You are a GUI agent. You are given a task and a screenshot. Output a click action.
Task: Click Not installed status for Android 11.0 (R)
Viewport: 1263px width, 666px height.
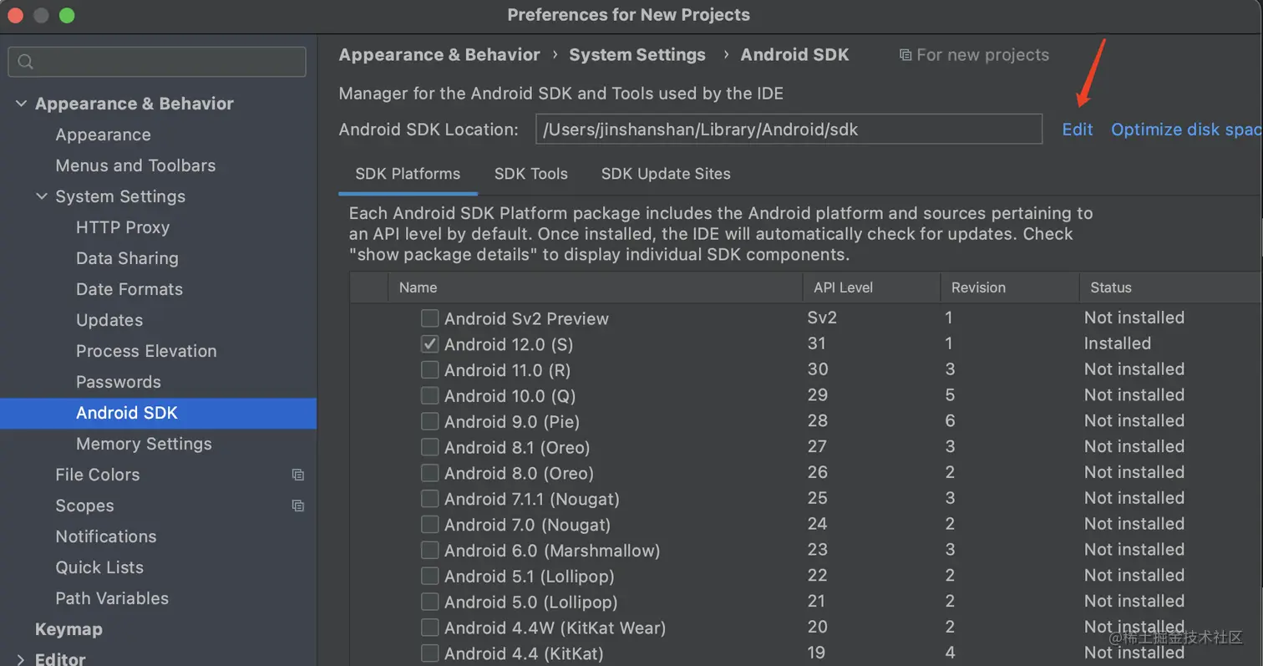[1134, 369]
